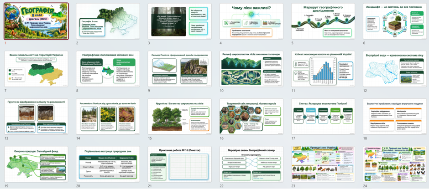
Task: Open slide 6 about Ландшафт system
Action: [x=395, y=21]
